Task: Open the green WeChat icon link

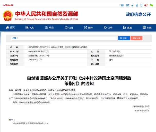Action: coord(152,5)
